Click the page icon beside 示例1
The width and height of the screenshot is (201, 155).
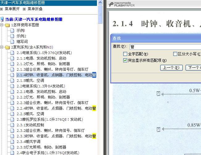coord(12,31)
